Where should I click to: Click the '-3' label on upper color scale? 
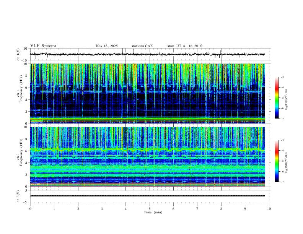[x=282, y=77]
